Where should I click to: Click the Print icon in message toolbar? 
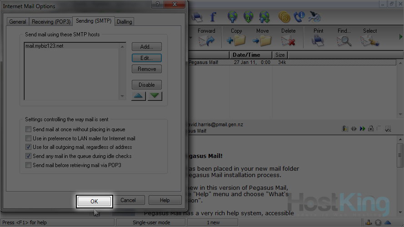tap(319, 41)
